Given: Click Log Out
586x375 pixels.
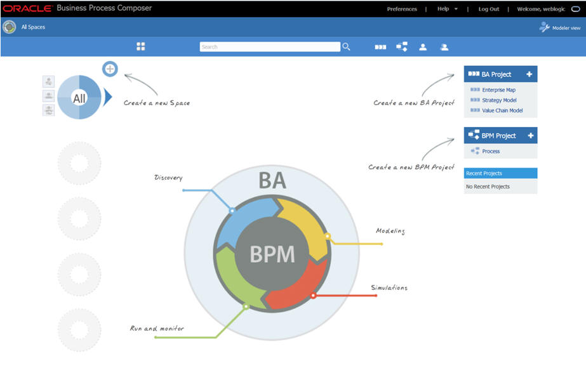Looking at the screenshot, I should pyautogui.click(x=488, y=9).
